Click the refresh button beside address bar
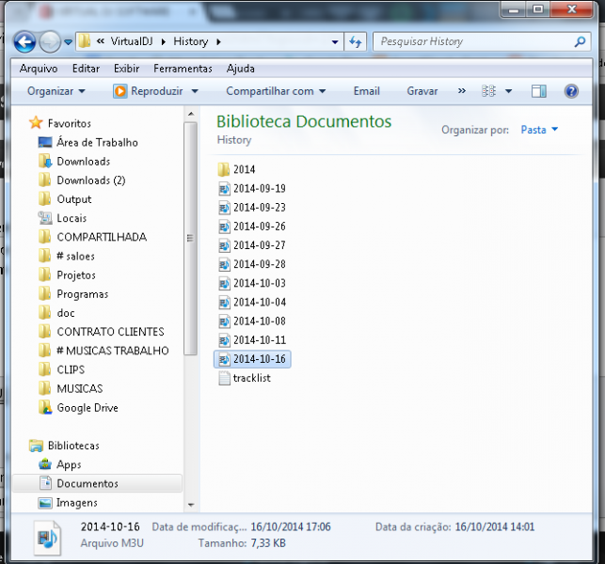 [x=356, y=42]
